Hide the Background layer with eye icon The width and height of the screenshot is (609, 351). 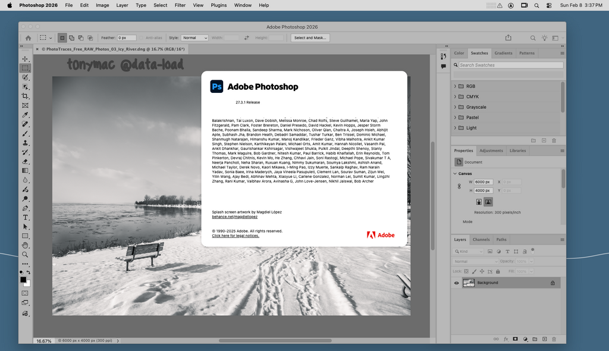tap(457, 283)
